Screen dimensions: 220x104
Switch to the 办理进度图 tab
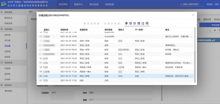tap(112, 24)
